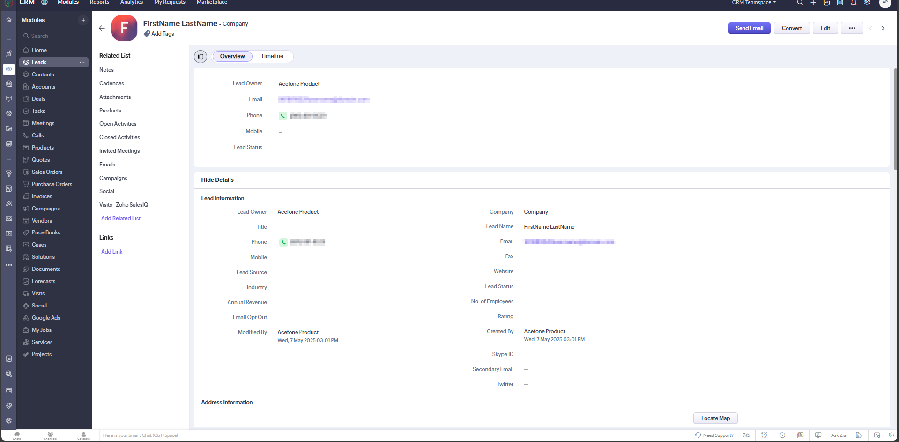Open the Zia icon in bottom toolbar
This screenshot has height=442, width=899.
(746, 435)
